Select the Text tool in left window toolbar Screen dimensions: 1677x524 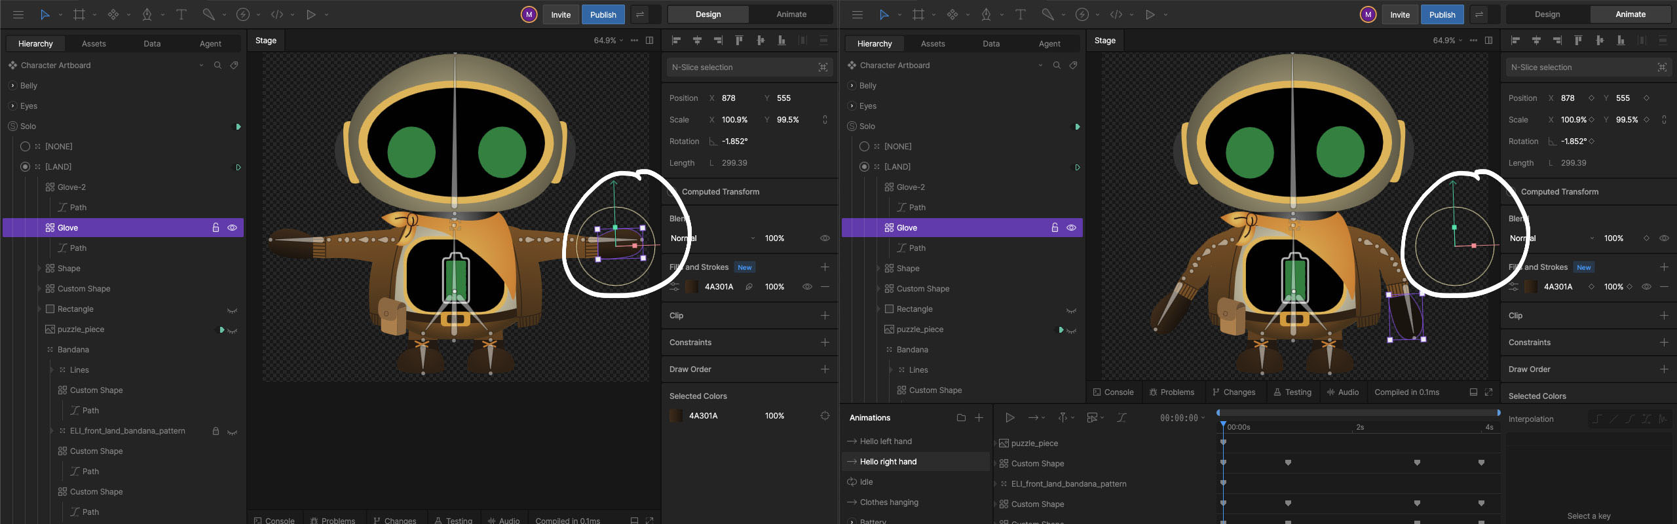click(181, 14)
